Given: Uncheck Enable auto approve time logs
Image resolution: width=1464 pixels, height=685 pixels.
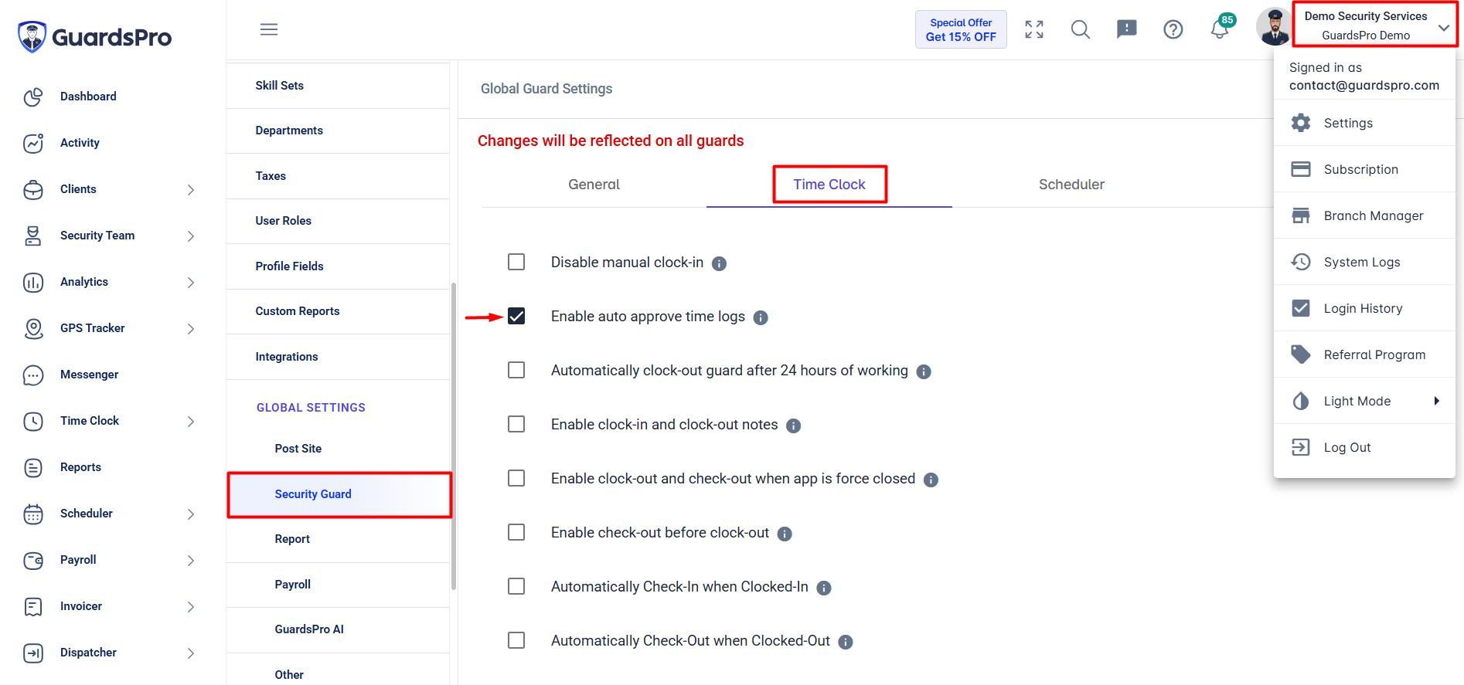Looking at the screenshot, I should pos(516,316).
